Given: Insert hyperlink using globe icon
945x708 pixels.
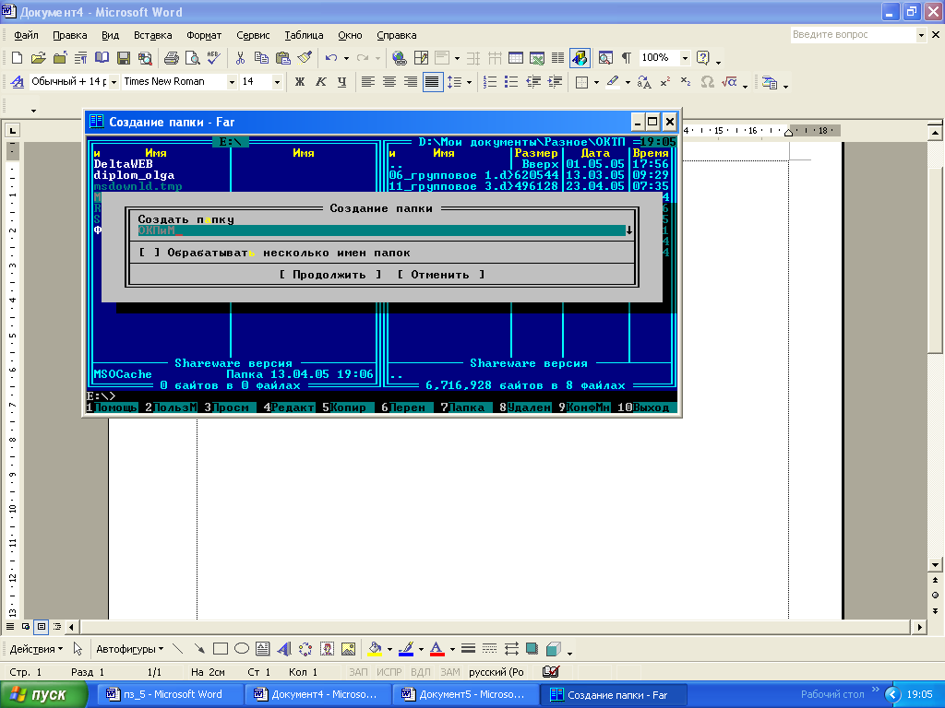Looking at the screenshot, I should [399, 58].
